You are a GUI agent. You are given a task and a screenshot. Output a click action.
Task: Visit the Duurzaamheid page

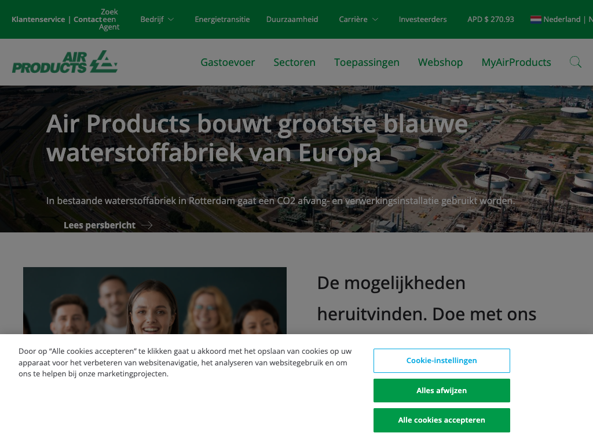[x=292, y=19]
